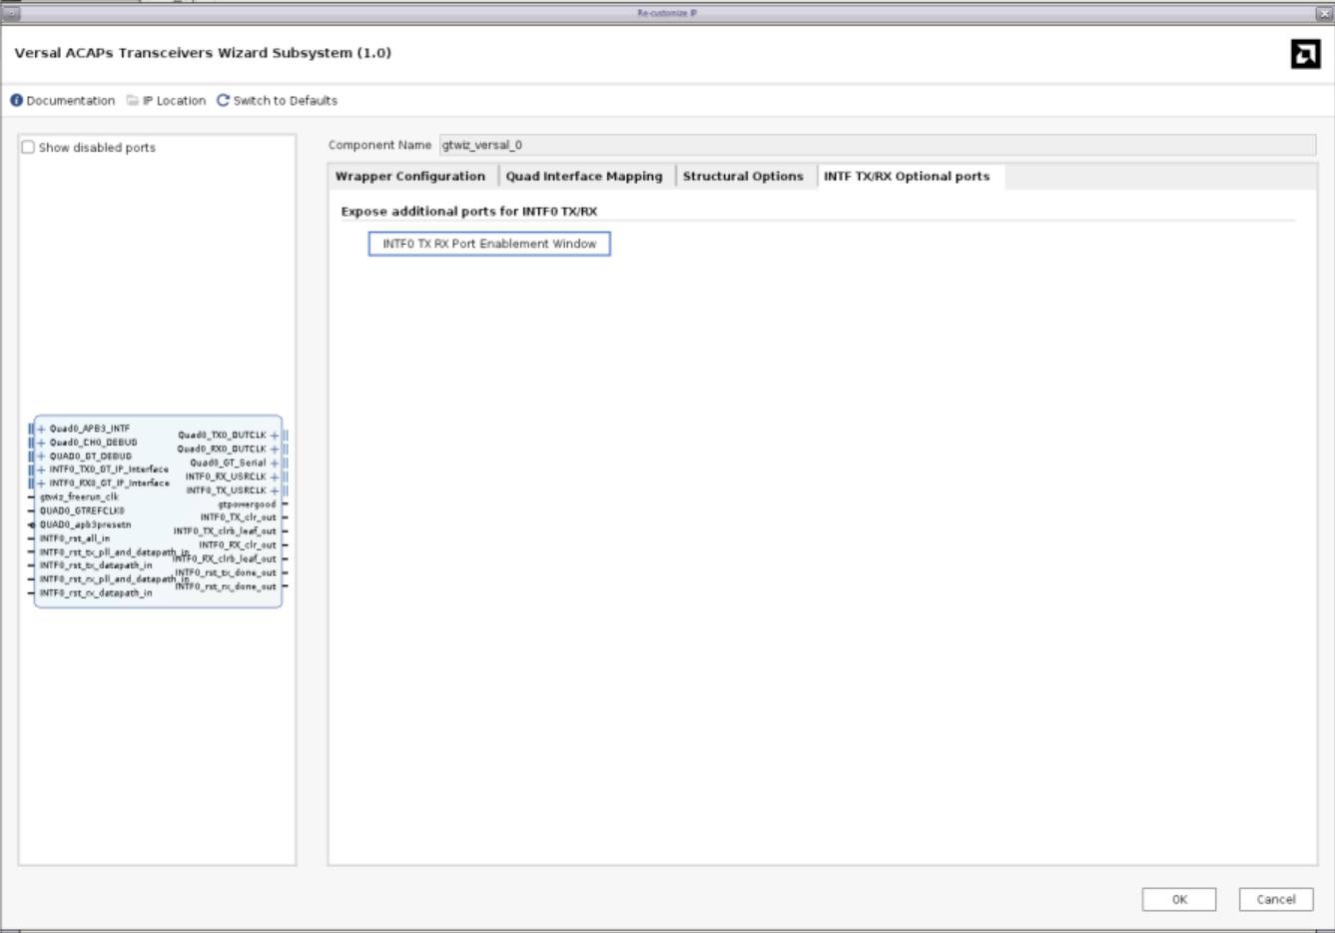
Task: Open INTF0 TX RX Port Enablement Window
Action: (489, 244)
